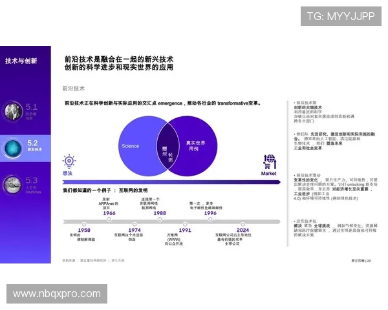Select the 1988 timeline marker dot
Image resolution: width=388 pixels, height=310 pixels.
click(160, 219)
